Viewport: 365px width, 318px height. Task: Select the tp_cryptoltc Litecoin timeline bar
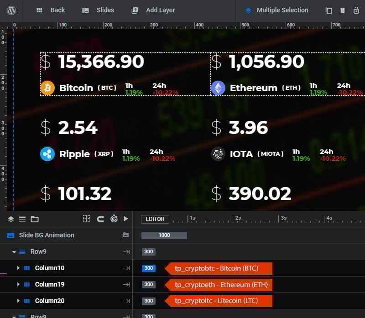click(x=219, y=301)
